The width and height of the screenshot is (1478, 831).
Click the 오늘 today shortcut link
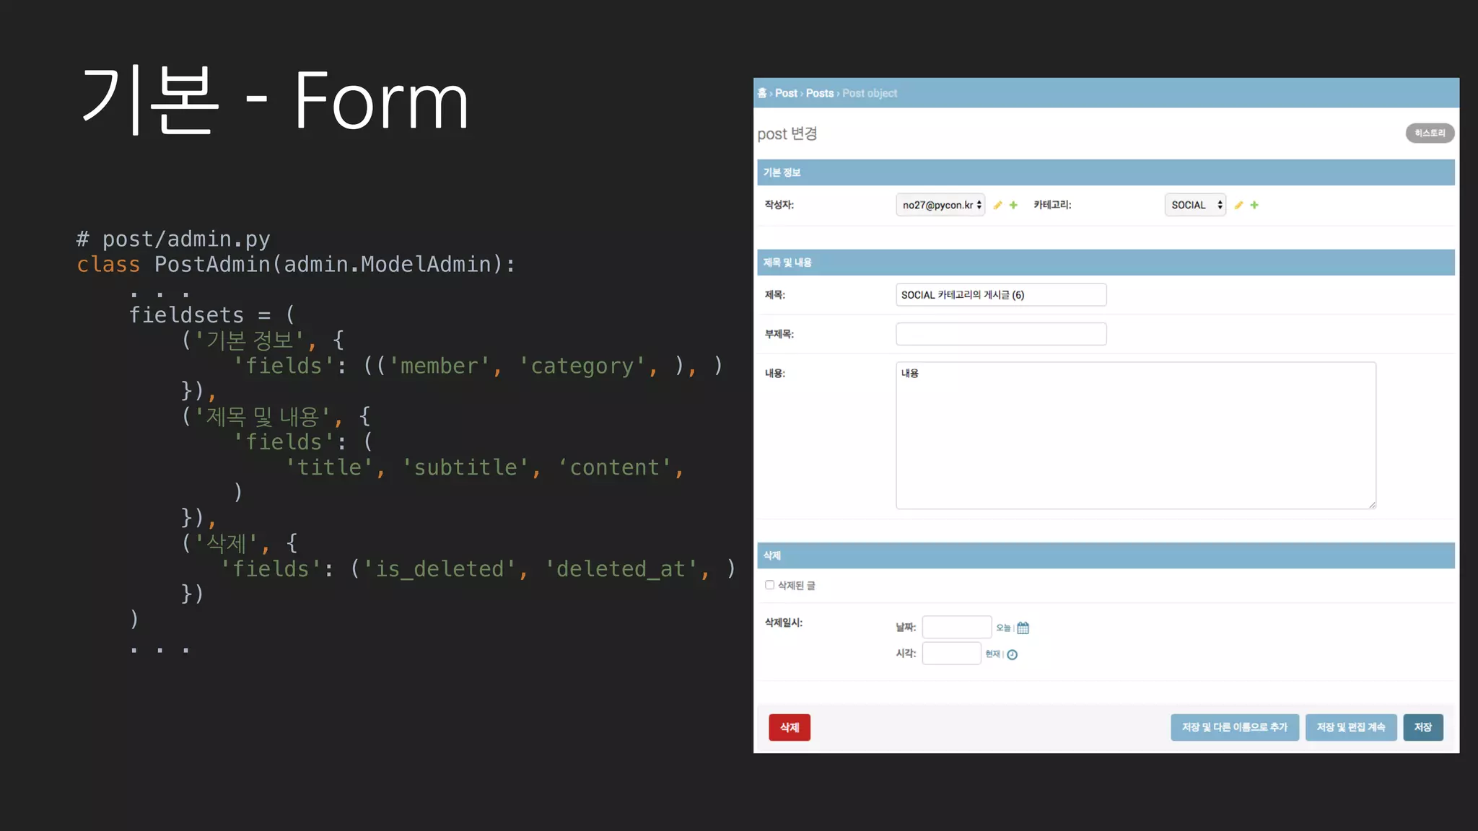coord(1003,628)
